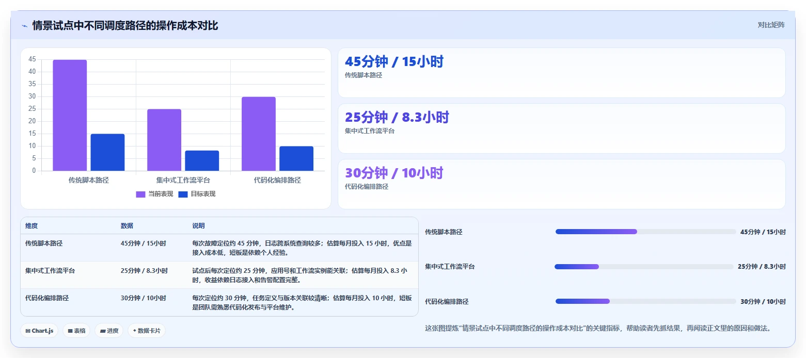The height and width of the screenshot is (358, 806).
Task: Click the 代码化编排路径 x-axis label in the chart
Action: point(277,181)
